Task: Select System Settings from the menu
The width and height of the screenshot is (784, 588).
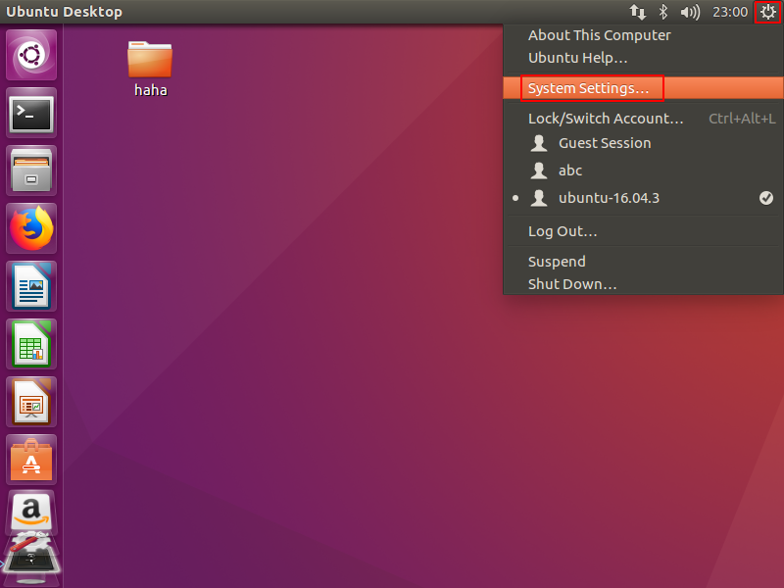Action: point(643,88)
